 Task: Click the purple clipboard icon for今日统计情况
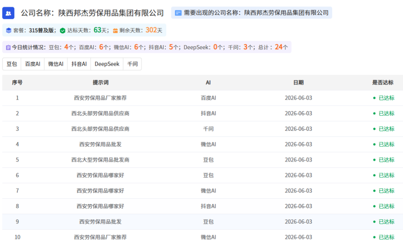(x=8, y=47)
